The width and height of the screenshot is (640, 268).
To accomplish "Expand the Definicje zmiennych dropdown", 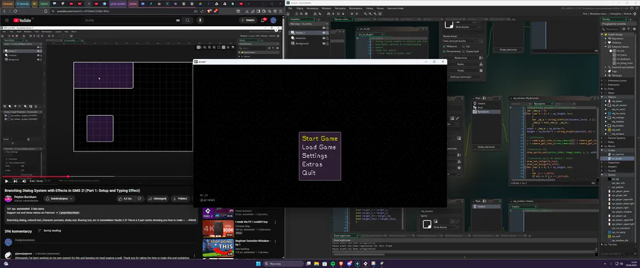I will pyautogui.click(x=481, y=77).
